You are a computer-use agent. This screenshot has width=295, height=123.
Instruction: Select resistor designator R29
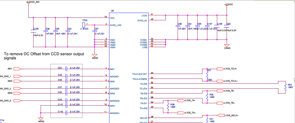pyautogui.click(x=290, y=85)
